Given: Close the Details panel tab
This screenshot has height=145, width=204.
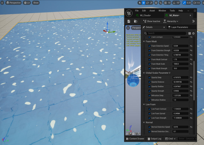Looking at the screenshot, I should click(x=164, y=27).
